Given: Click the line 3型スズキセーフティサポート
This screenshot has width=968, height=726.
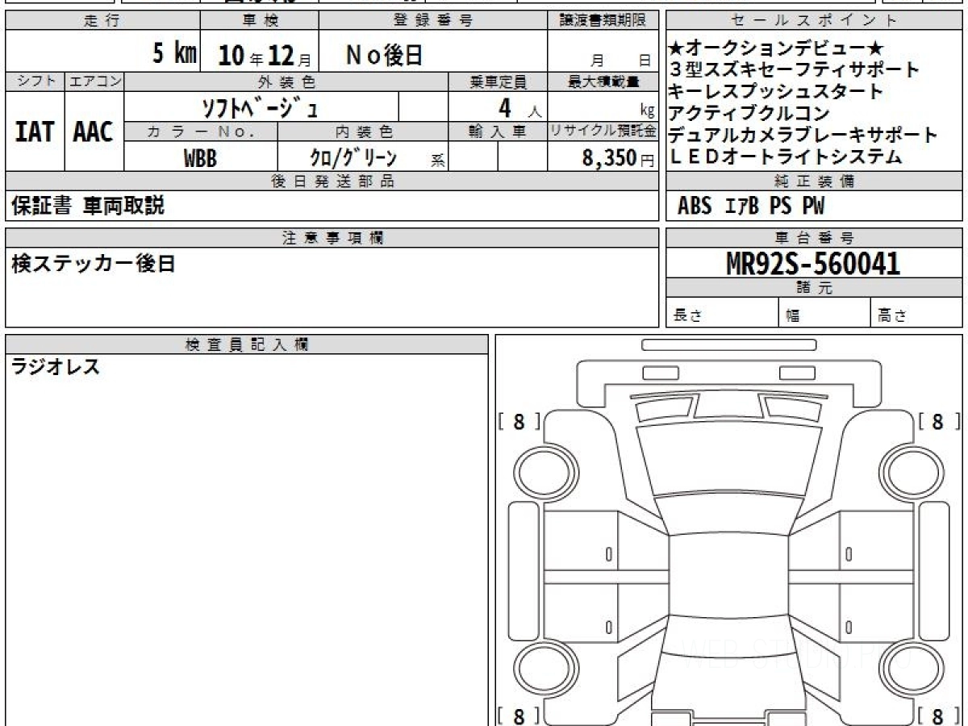Looking at the screenshot, I should pos(795,70).
